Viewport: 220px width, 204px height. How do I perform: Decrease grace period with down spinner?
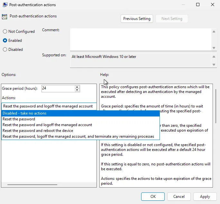(x=77, y=90)
